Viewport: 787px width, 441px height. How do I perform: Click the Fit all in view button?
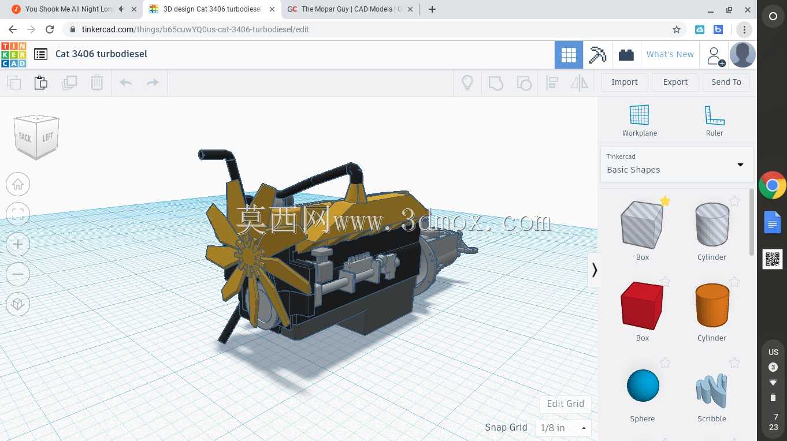(18, 215)
